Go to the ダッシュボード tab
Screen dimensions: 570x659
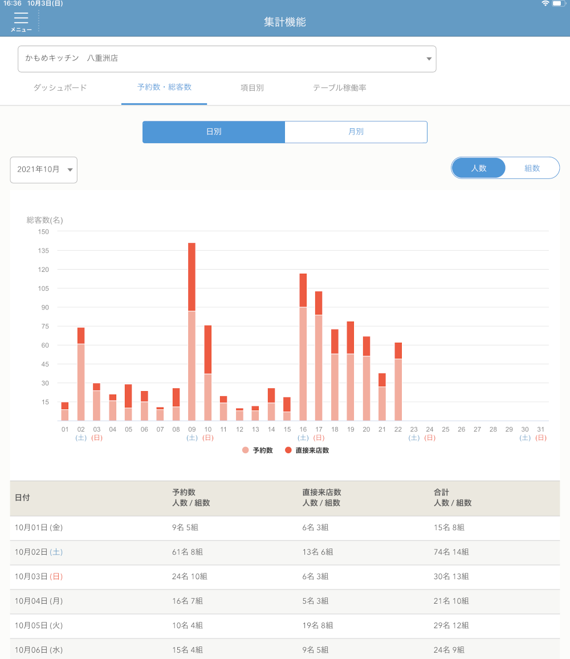click(x=60, y=88)
